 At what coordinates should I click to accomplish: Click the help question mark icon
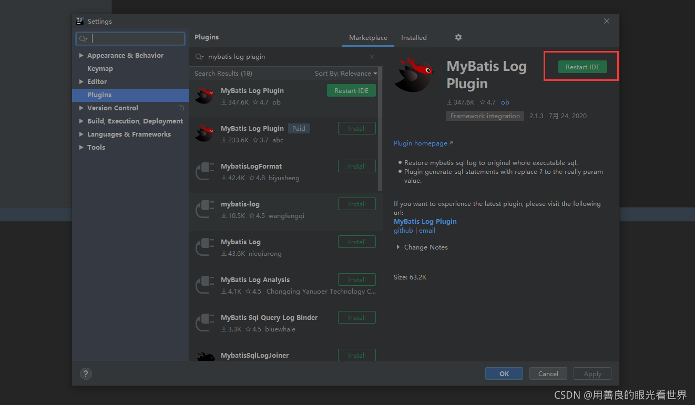(86, 373)
